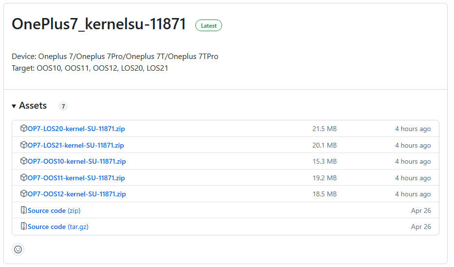Click the green Latest badge
The height and width of the screenshot is (267, 454).
(209, 25)
